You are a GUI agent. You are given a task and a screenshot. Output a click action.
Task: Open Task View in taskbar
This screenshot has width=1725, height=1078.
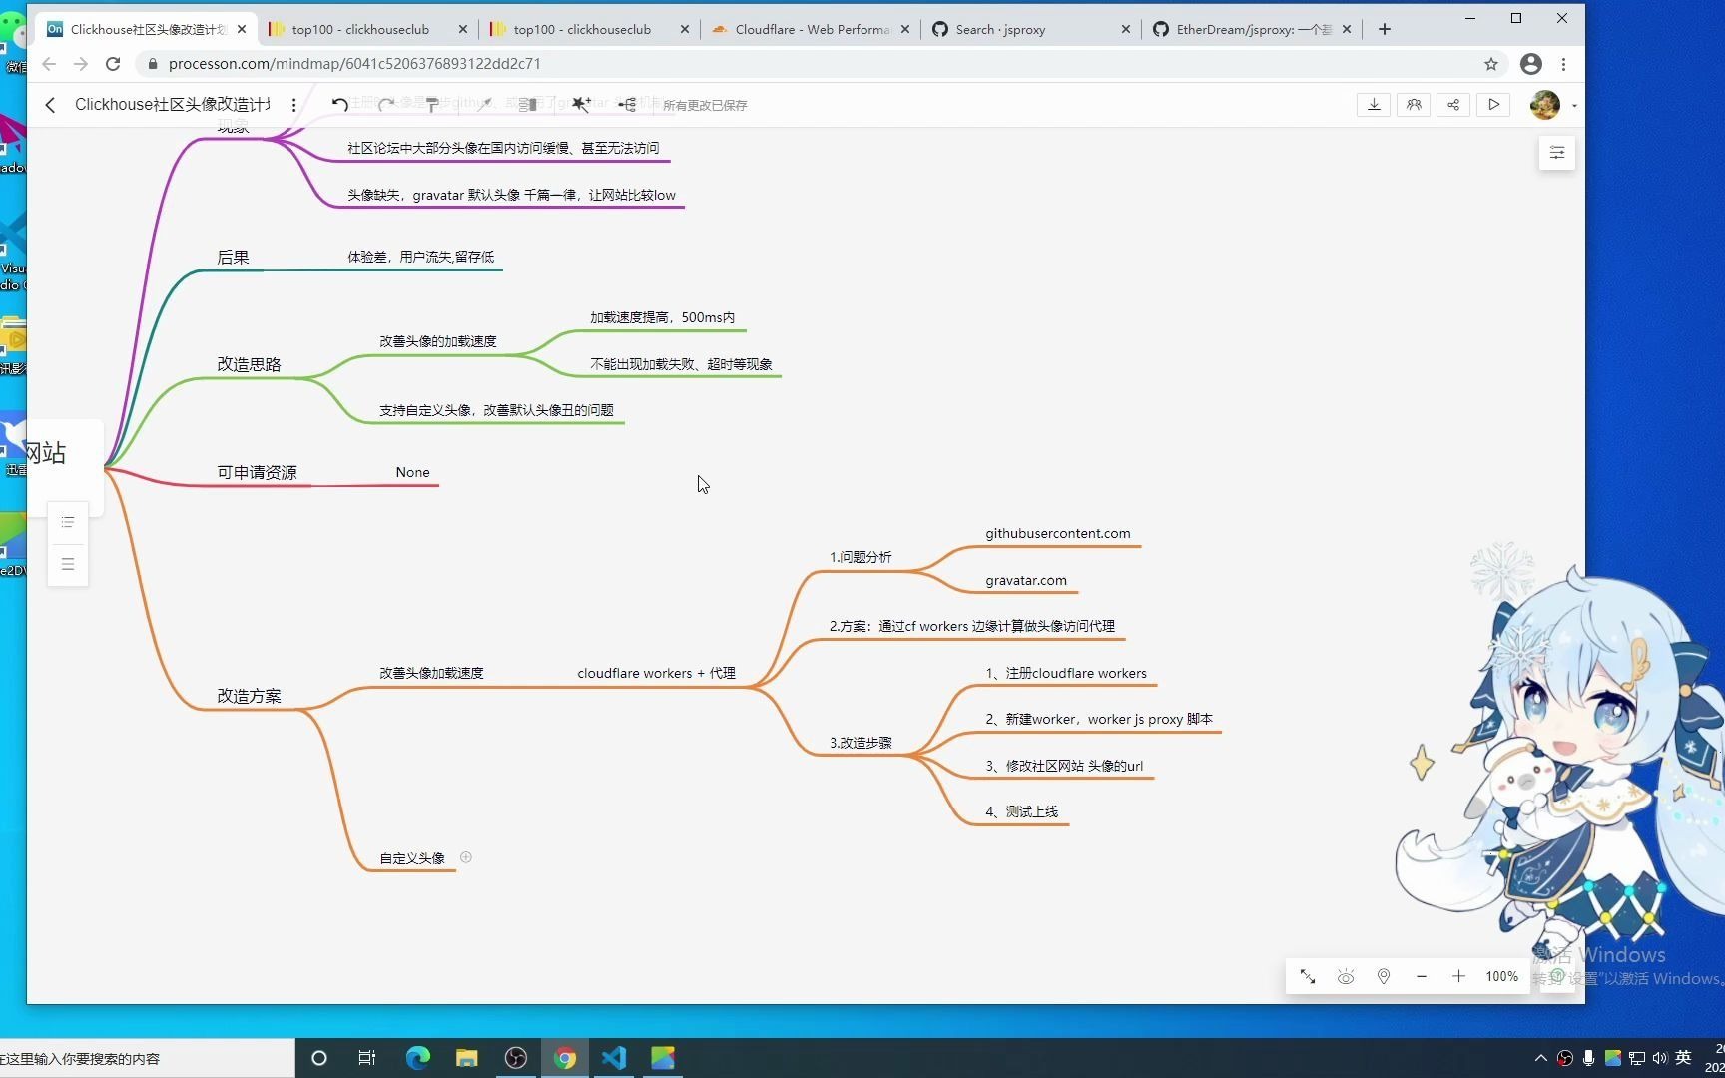[x=367, y=1058]
